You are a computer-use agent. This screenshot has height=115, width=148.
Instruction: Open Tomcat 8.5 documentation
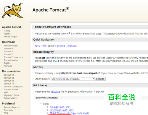(x=9, y=78)
